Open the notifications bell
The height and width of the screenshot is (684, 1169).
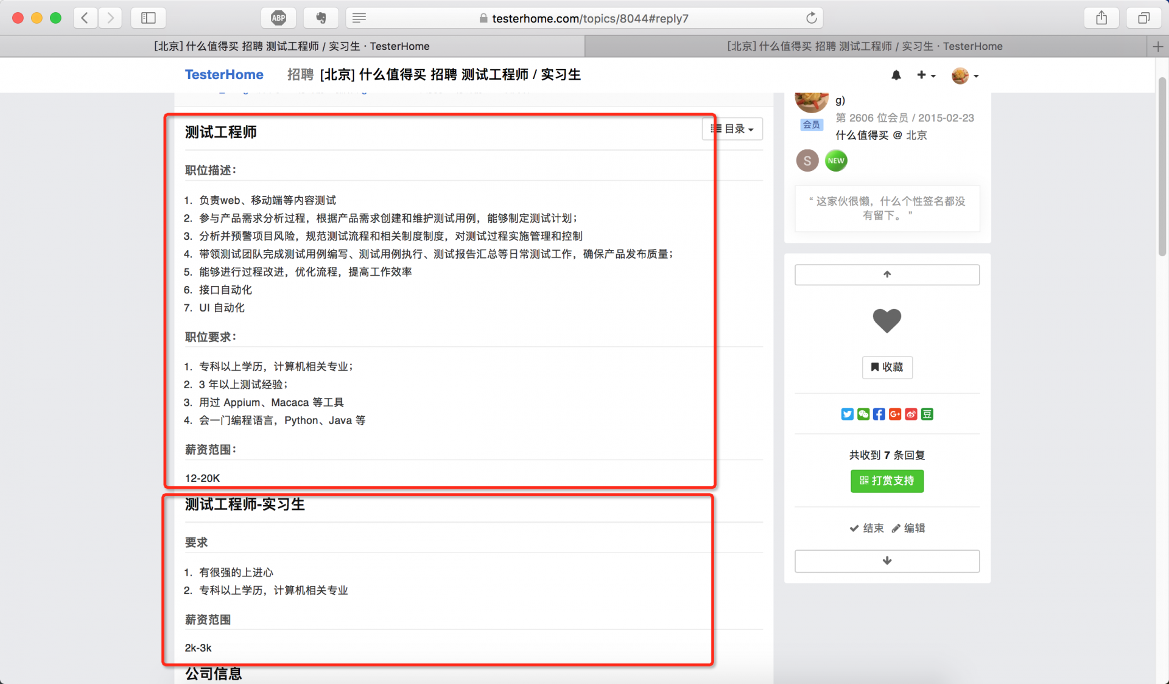pyautogui.click(x=896, y=75)
